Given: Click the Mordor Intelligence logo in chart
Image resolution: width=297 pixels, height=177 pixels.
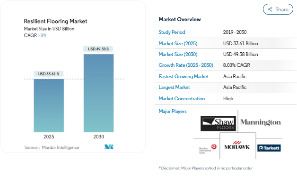Looking at the screenshot, I should (109, 147).
